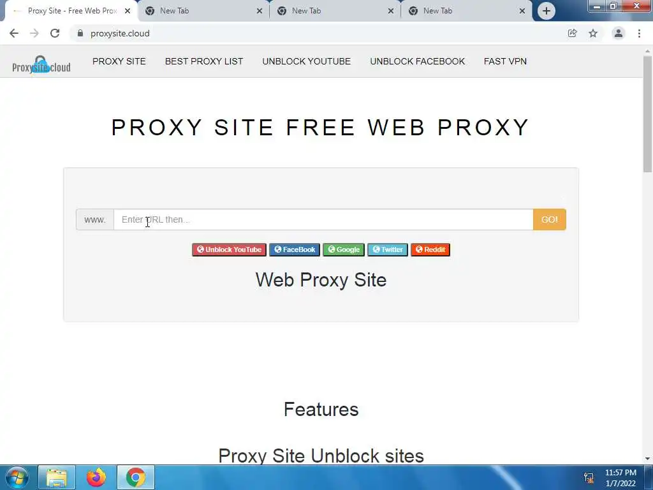653x490 pixels.
Task: Focus the Enter URL input field
Action: (323, 219)
